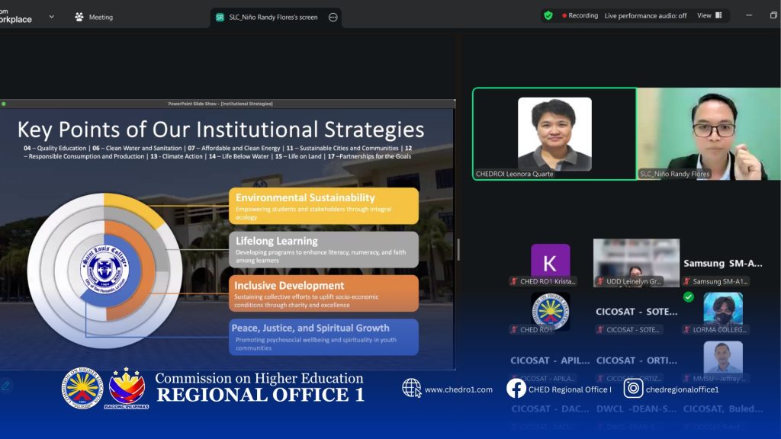Click the Instagram icon in the banner
The width and height of the screenshot is (781, 439).
tap(633, 389)
